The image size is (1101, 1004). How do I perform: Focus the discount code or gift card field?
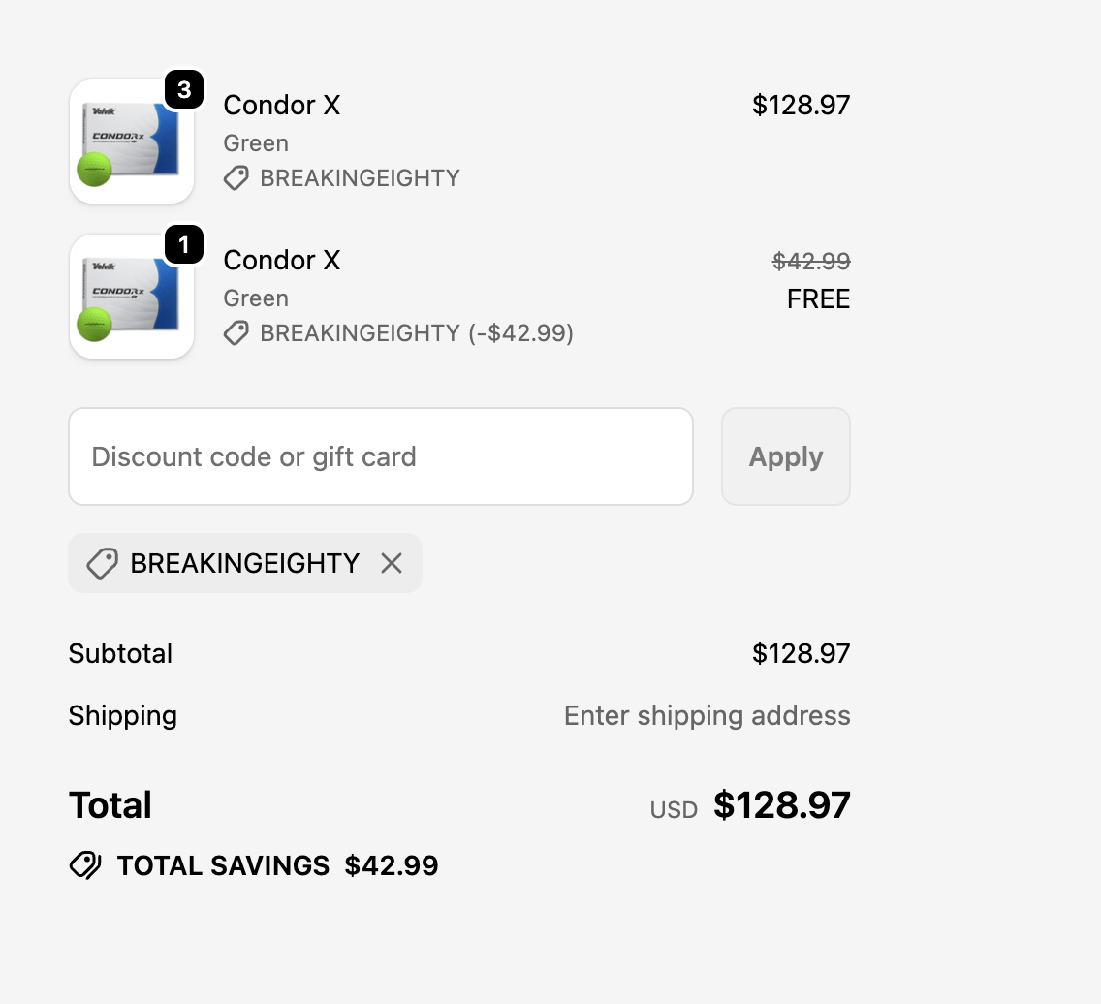point(381,456)
